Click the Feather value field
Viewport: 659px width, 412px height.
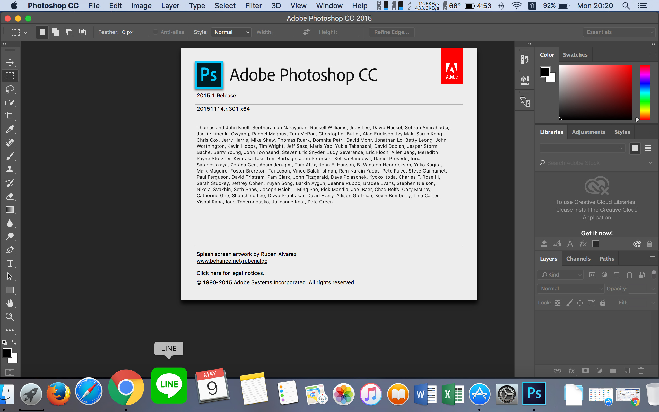(135, 32)
